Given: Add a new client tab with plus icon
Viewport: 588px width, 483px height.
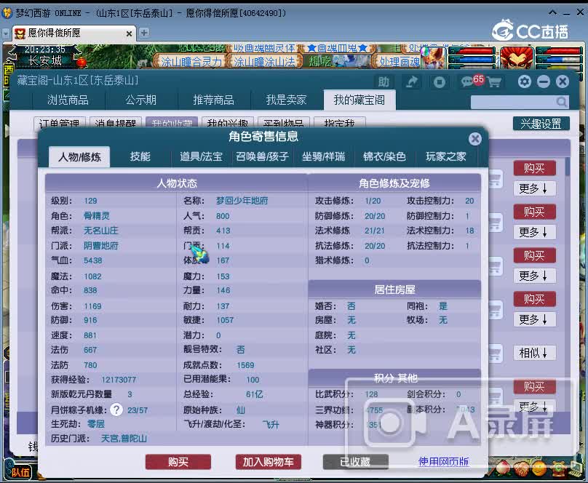Looking at the screenshot, I should 143,33.
